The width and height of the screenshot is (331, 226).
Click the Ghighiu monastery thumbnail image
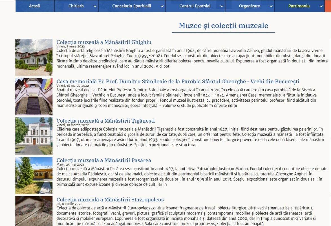34,57
